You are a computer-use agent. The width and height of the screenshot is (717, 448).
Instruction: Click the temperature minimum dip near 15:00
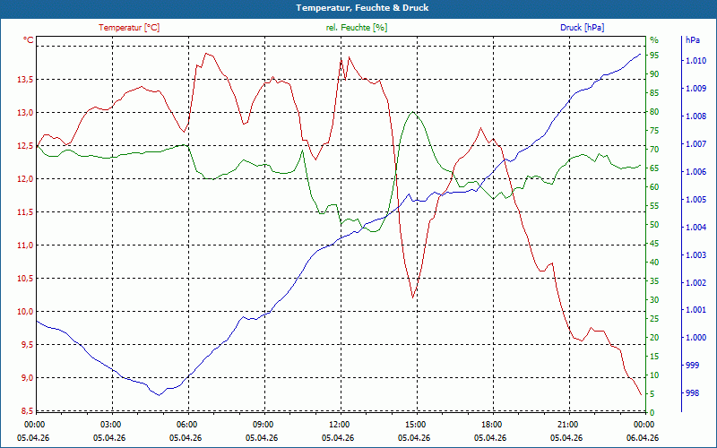[413, 297]
